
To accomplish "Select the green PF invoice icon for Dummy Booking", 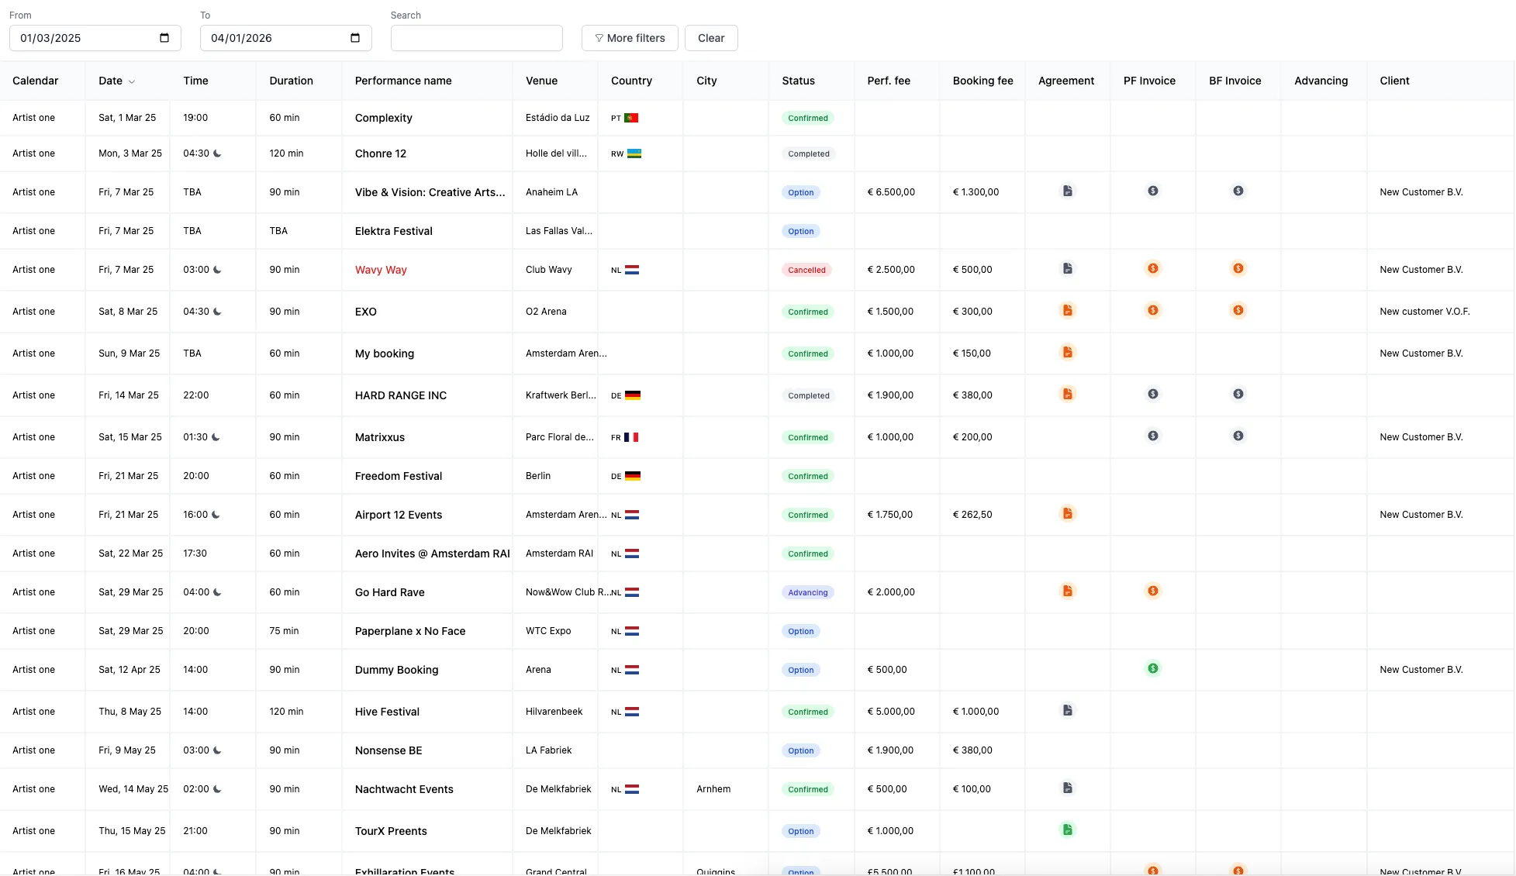I will point(1153,667).
